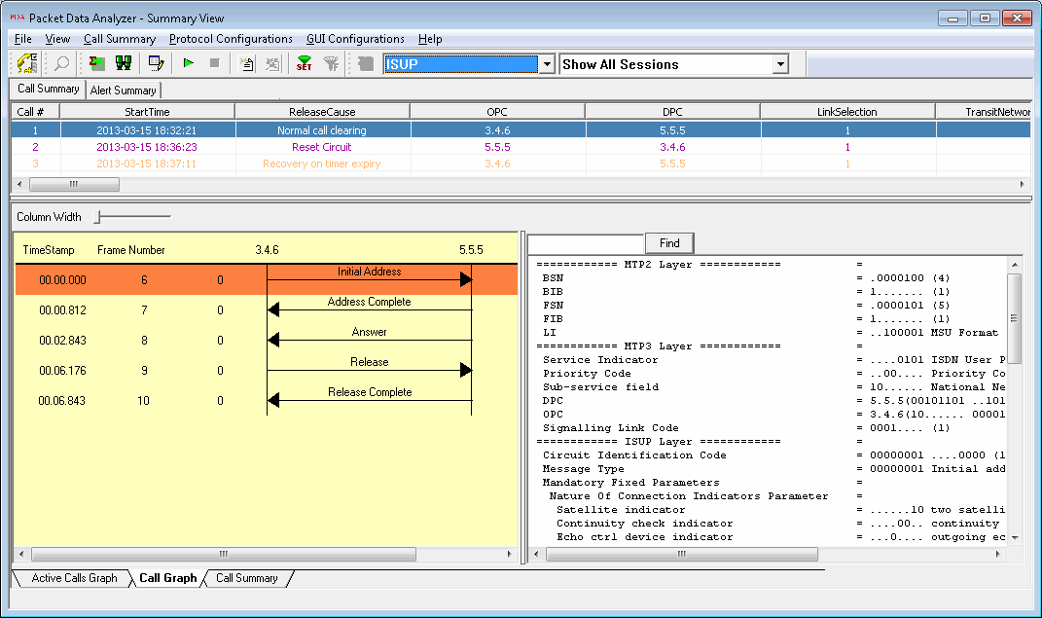Image resolution: width=1042 pixels, height=618 pixels.
Task: Open the GUI Configurations menu
Action: pyautogui.click(x=355, y=39)
